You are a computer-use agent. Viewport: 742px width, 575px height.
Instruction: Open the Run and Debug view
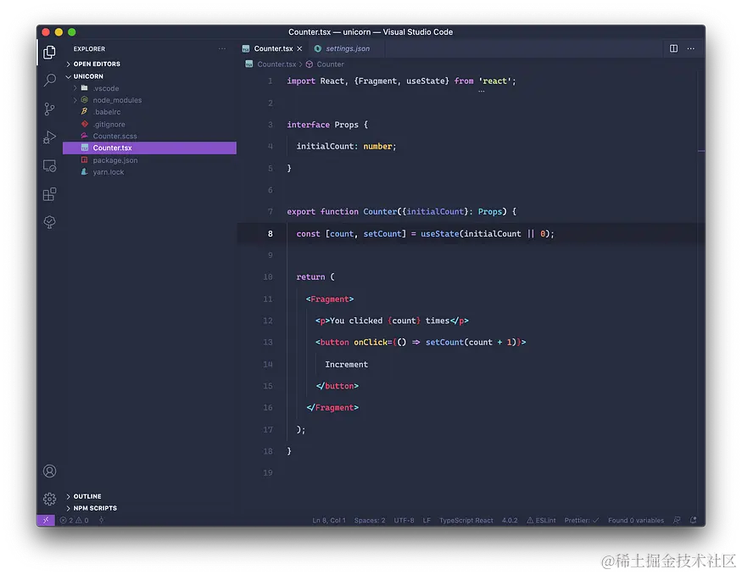tap(48, 137)
